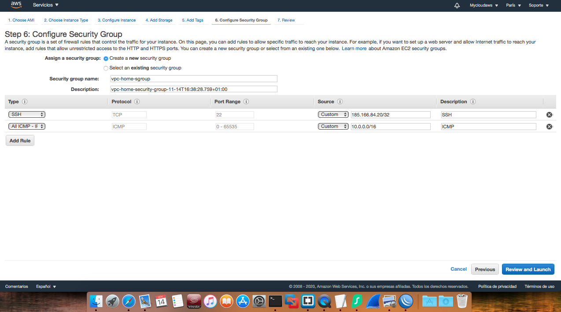Open the AWS notifications bell icon

(457, 5)
